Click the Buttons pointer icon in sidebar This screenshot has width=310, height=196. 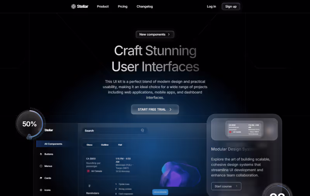click(x=41, y=154)
